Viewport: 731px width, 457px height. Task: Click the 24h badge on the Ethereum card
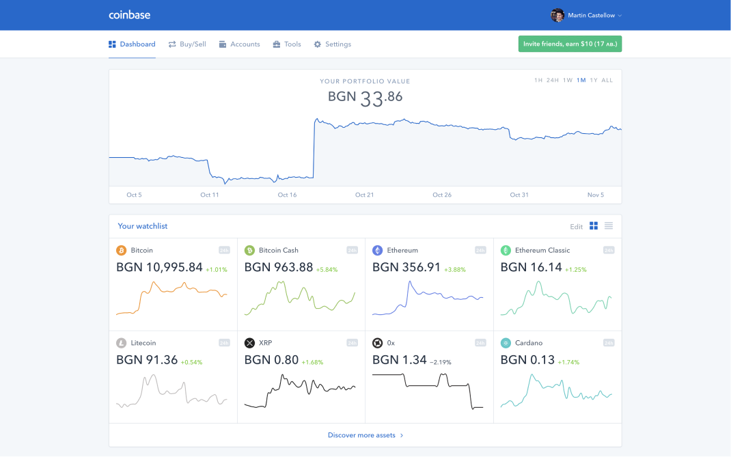[x=480, y=251]
